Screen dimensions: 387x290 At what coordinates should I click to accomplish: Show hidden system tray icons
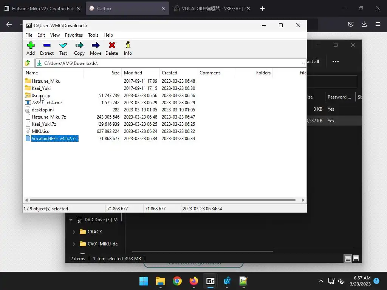[320, 281]
